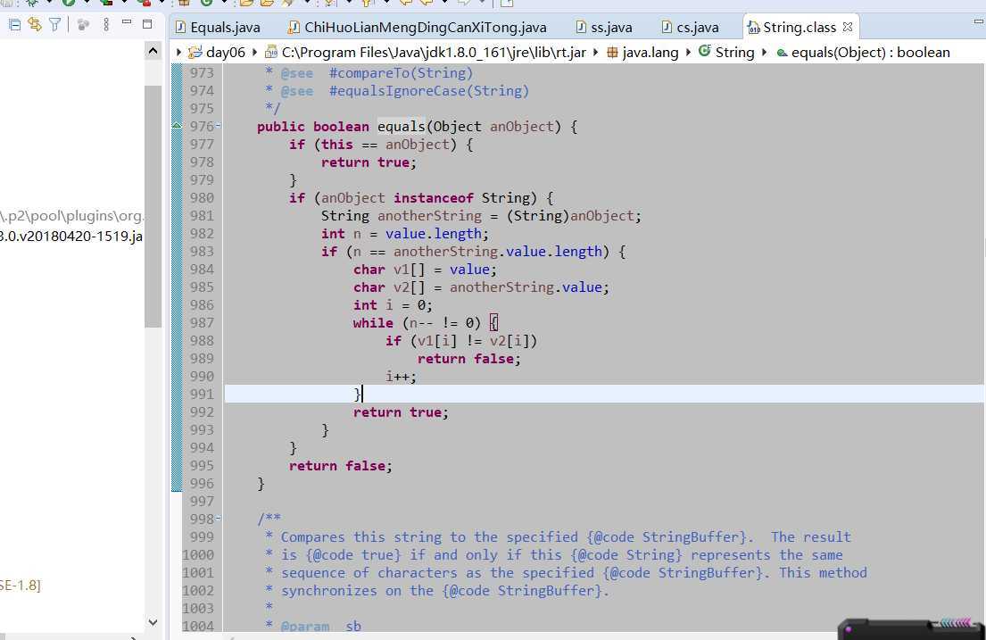Click the java.lang package breadcrumb
The image size is (986, 640).
[x=650, y=53]
